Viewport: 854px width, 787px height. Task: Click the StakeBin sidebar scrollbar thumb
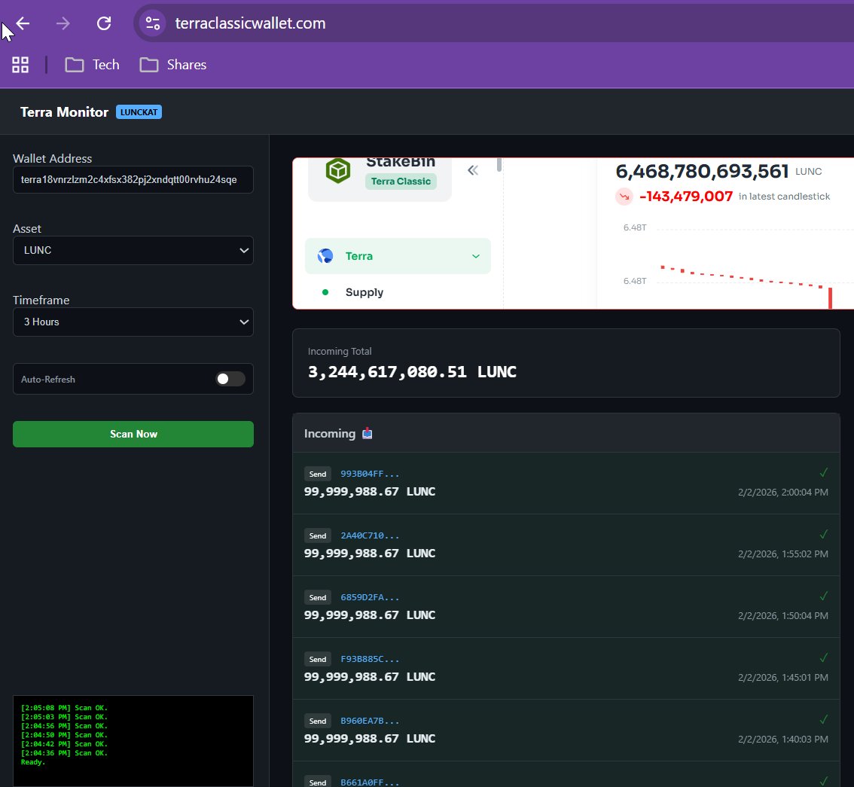(x=499, y=164)
